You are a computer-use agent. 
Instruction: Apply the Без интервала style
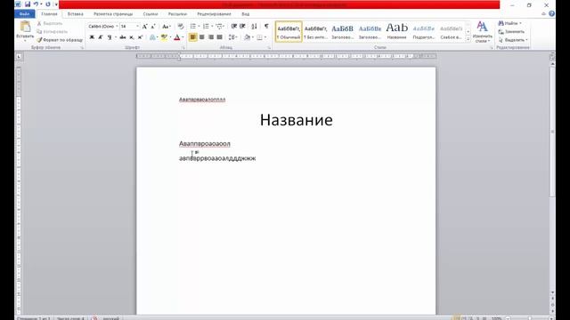point(315,32)
